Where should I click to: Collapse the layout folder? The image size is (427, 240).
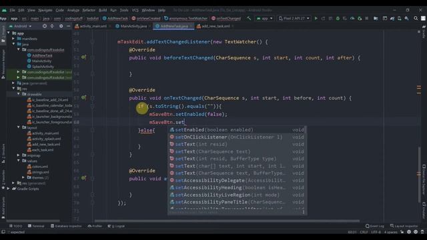(19, 127)
